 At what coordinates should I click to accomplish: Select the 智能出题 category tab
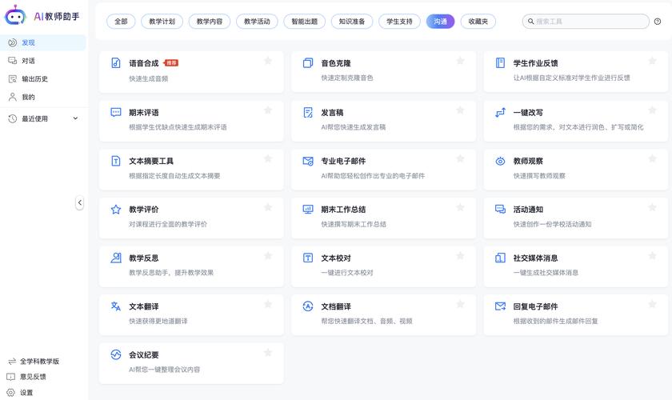coord(305,22)
